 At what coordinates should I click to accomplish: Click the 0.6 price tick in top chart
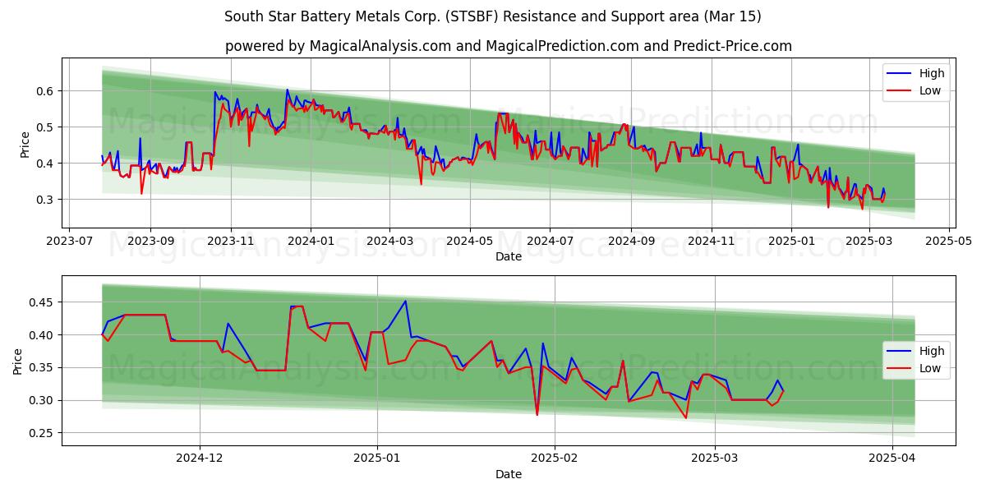47,90
